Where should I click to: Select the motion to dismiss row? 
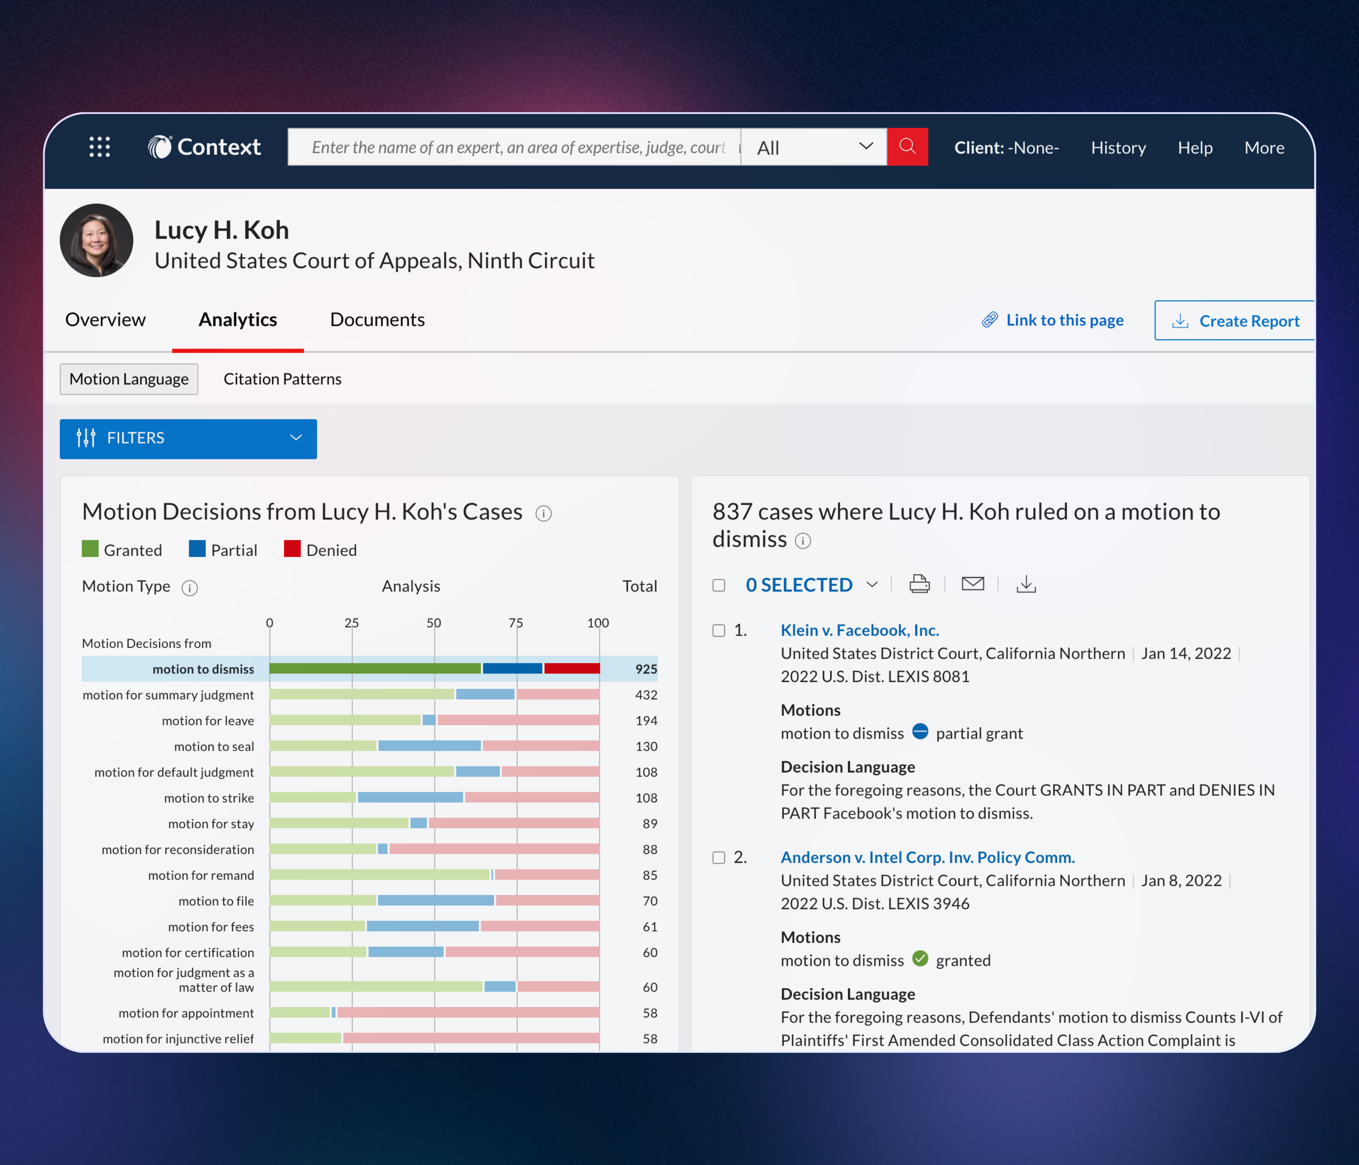point(369,669)
